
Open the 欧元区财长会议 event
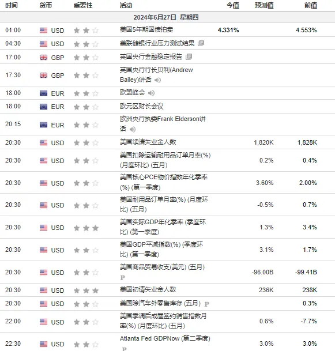coord(141,106)
